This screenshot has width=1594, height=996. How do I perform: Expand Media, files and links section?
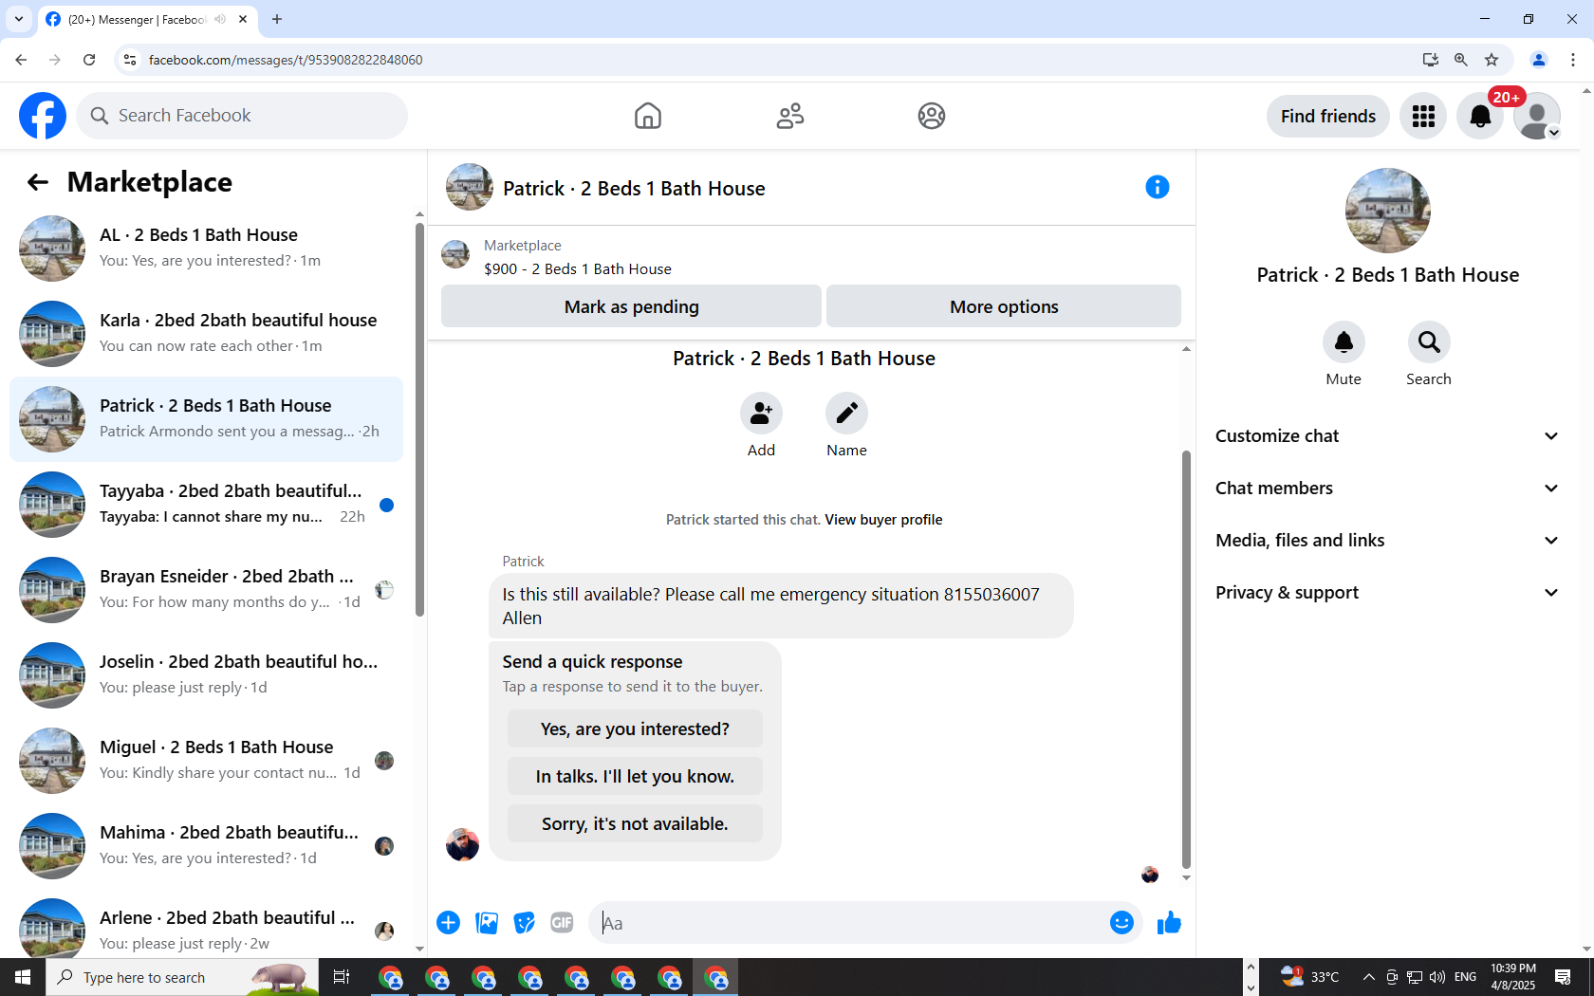coord(1387,541)
